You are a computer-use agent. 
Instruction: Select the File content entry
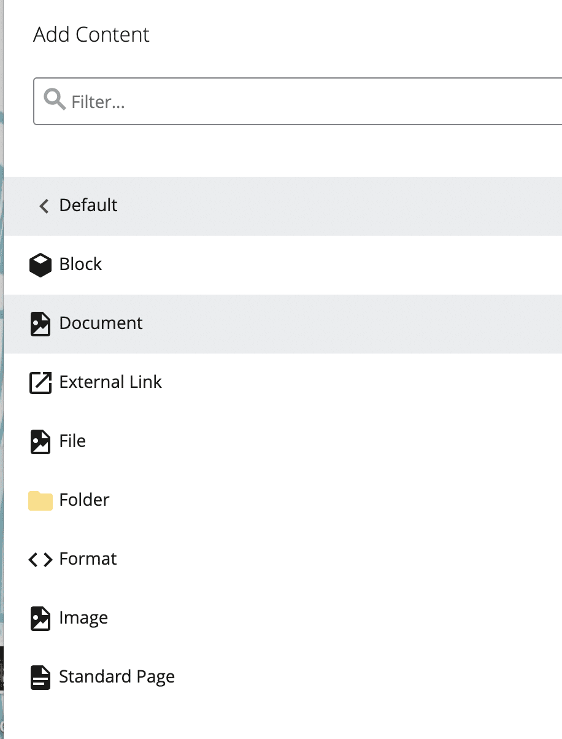click(72, 441)
